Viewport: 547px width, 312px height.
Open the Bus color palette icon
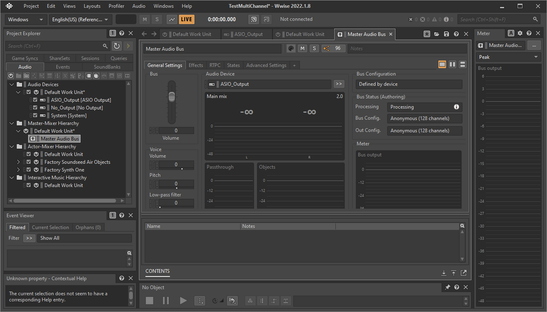point(291,49)
